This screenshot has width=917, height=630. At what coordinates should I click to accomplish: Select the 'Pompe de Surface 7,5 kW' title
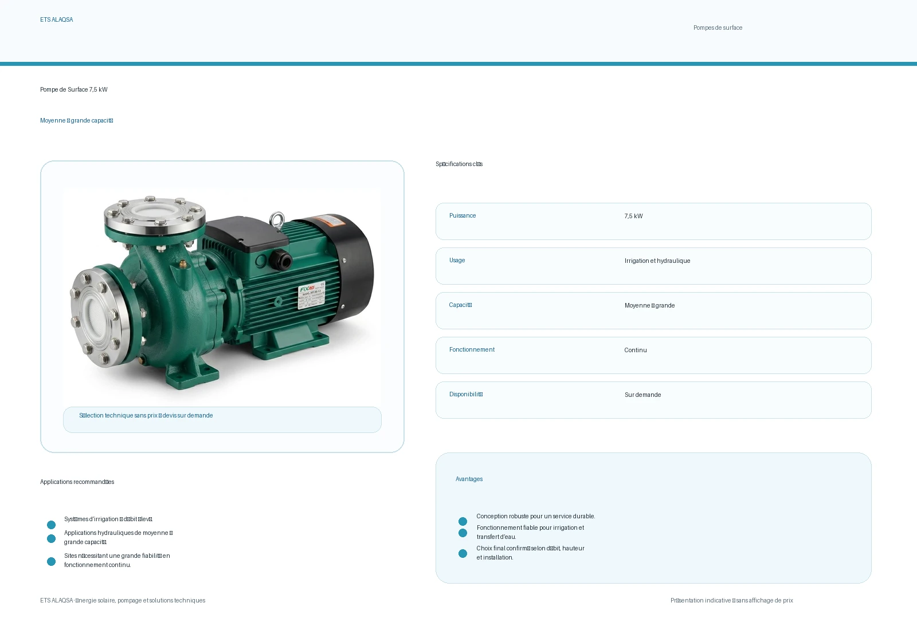pos(74,89)
